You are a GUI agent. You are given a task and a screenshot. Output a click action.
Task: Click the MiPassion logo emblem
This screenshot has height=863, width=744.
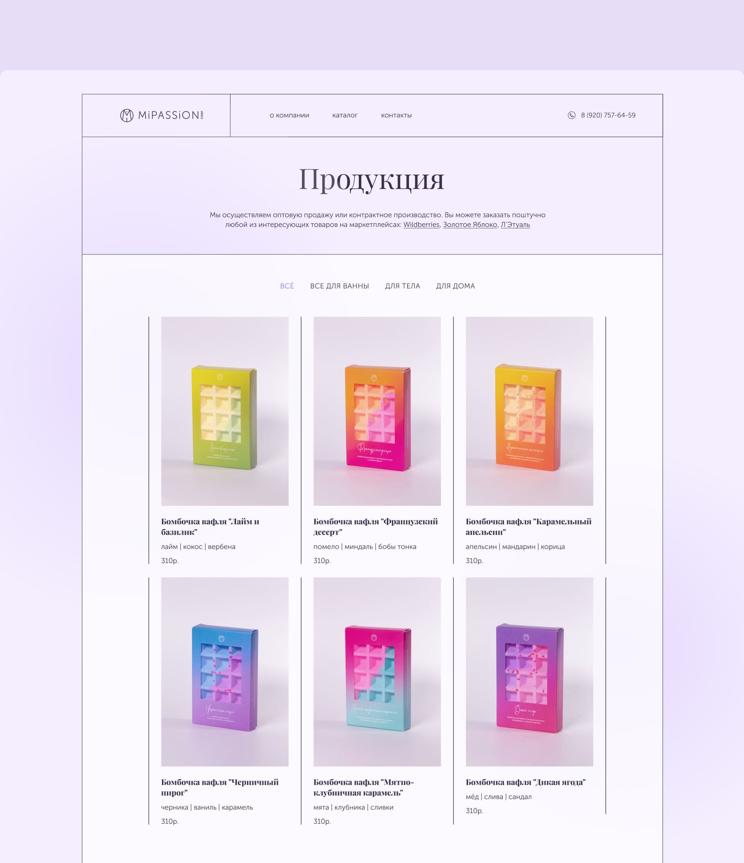pyautogui.click(x=127, y=115)
